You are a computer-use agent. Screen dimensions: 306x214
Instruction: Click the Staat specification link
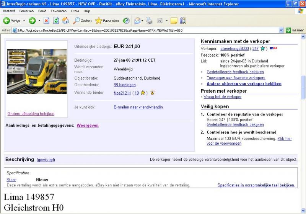tap(11, 180)
